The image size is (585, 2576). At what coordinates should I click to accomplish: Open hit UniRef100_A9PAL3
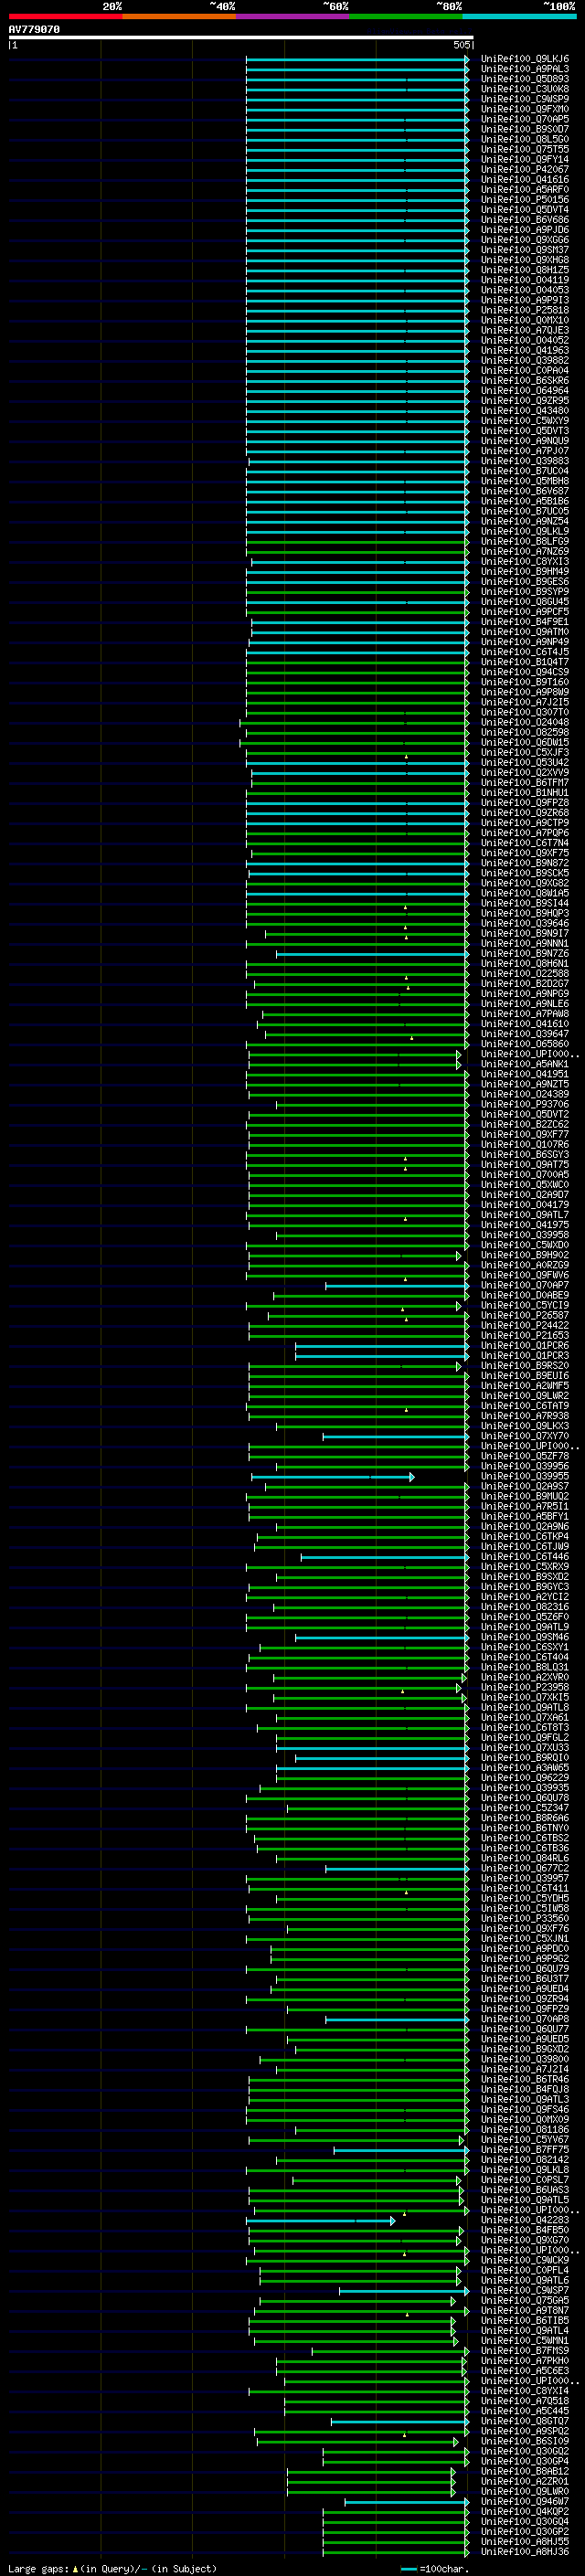tap(524, 69)
